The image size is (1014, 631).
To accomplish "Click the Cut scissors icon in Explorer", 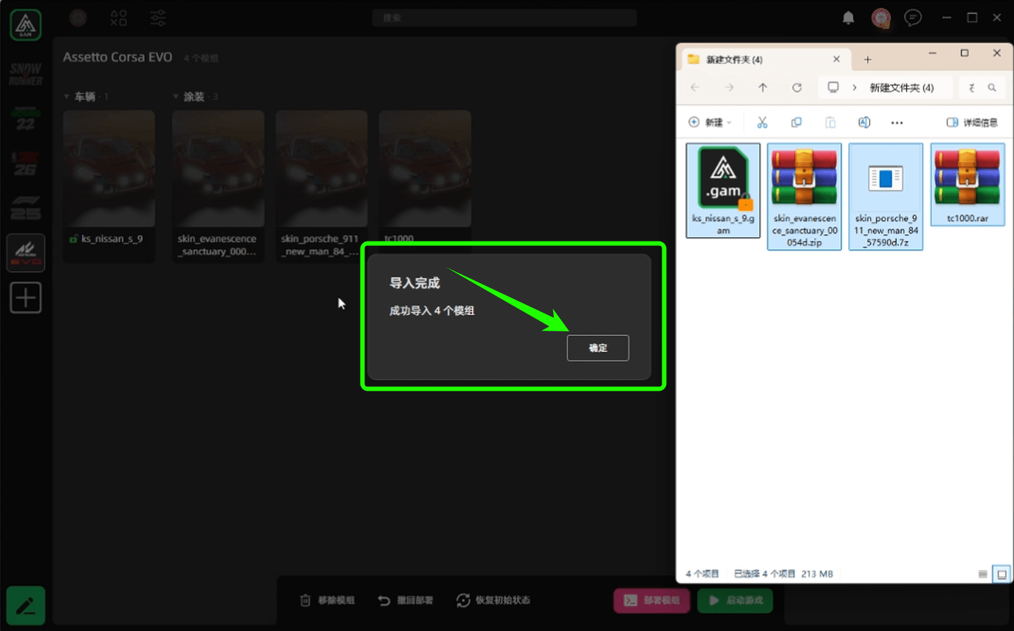I will coord(762,122).
